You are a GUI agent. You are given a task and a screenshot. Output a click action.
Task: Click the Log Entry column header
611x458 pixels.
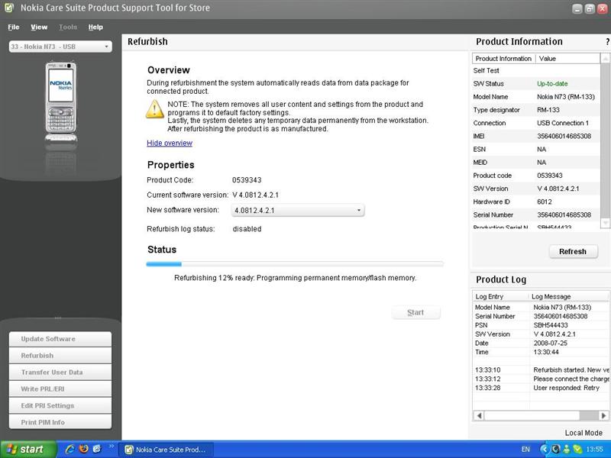tap(501, 297)
